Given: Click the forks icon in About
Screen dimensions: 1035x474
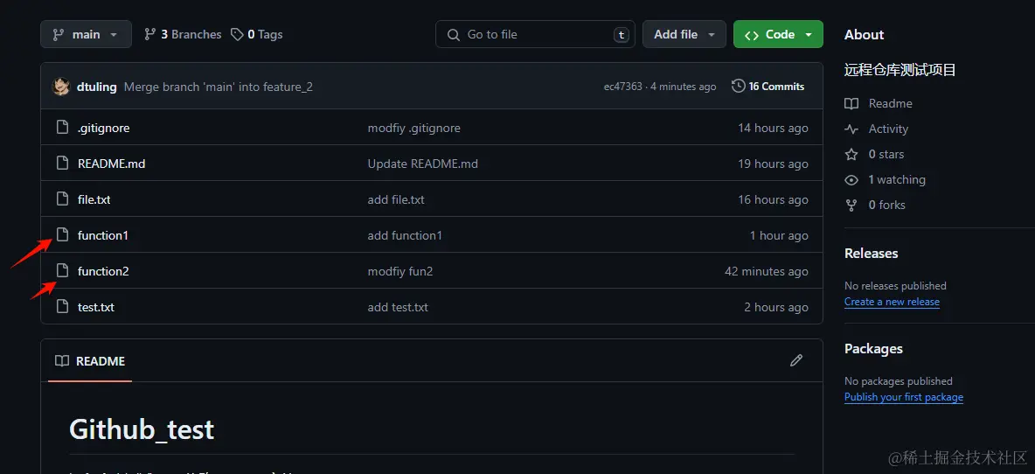Looking at the screenshot, I should pyautogui.click(x=851, y=205).
